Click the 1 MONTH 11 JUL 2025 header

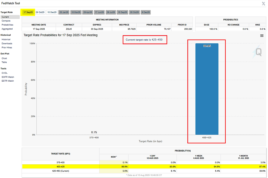coord(243,157)
